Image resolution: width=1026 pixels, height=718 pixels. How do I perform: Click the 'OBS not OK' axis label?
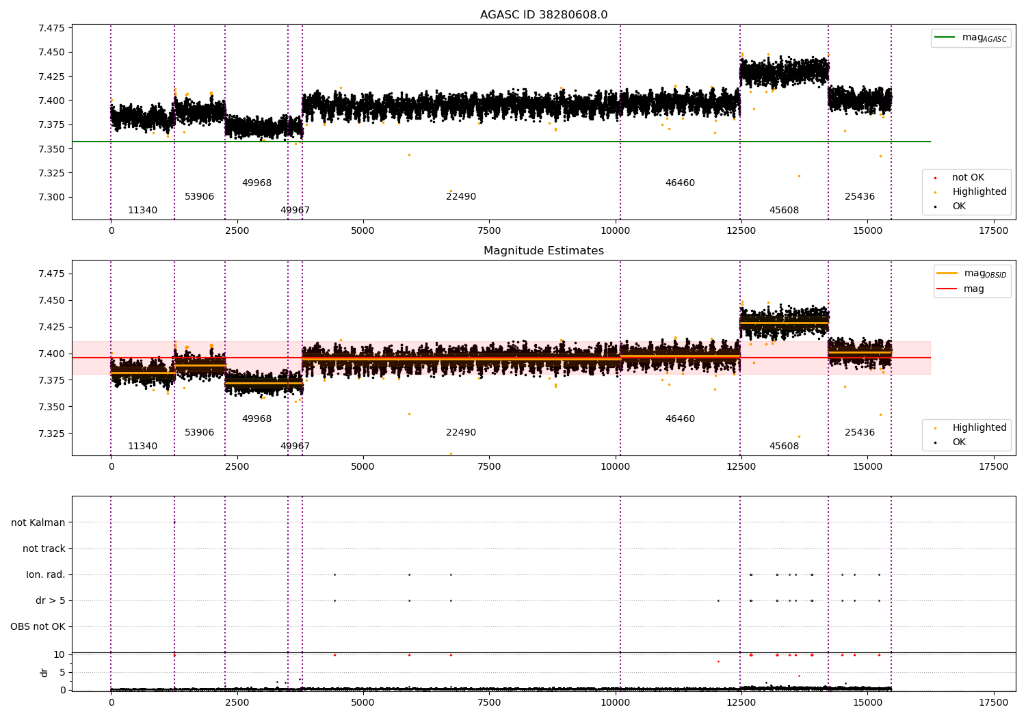tap(38, 626)
